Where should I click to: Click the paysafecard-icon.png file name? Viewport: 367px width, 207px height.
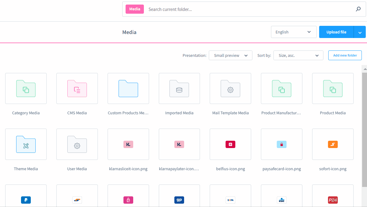282,169
